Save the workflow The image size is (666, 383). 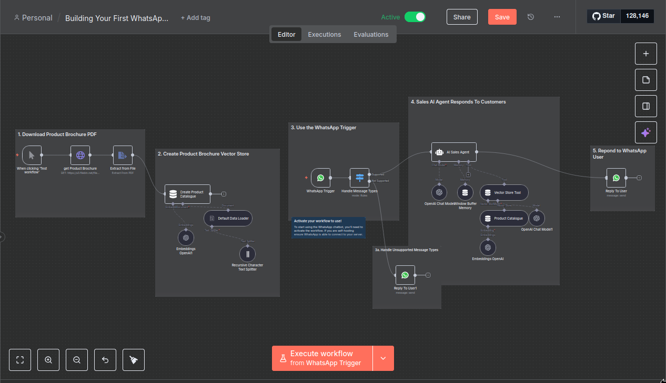(502, 16)
